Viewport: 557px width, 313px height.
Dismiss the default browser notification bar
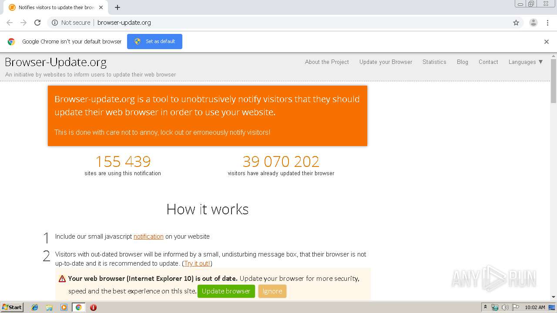[547, 42]
